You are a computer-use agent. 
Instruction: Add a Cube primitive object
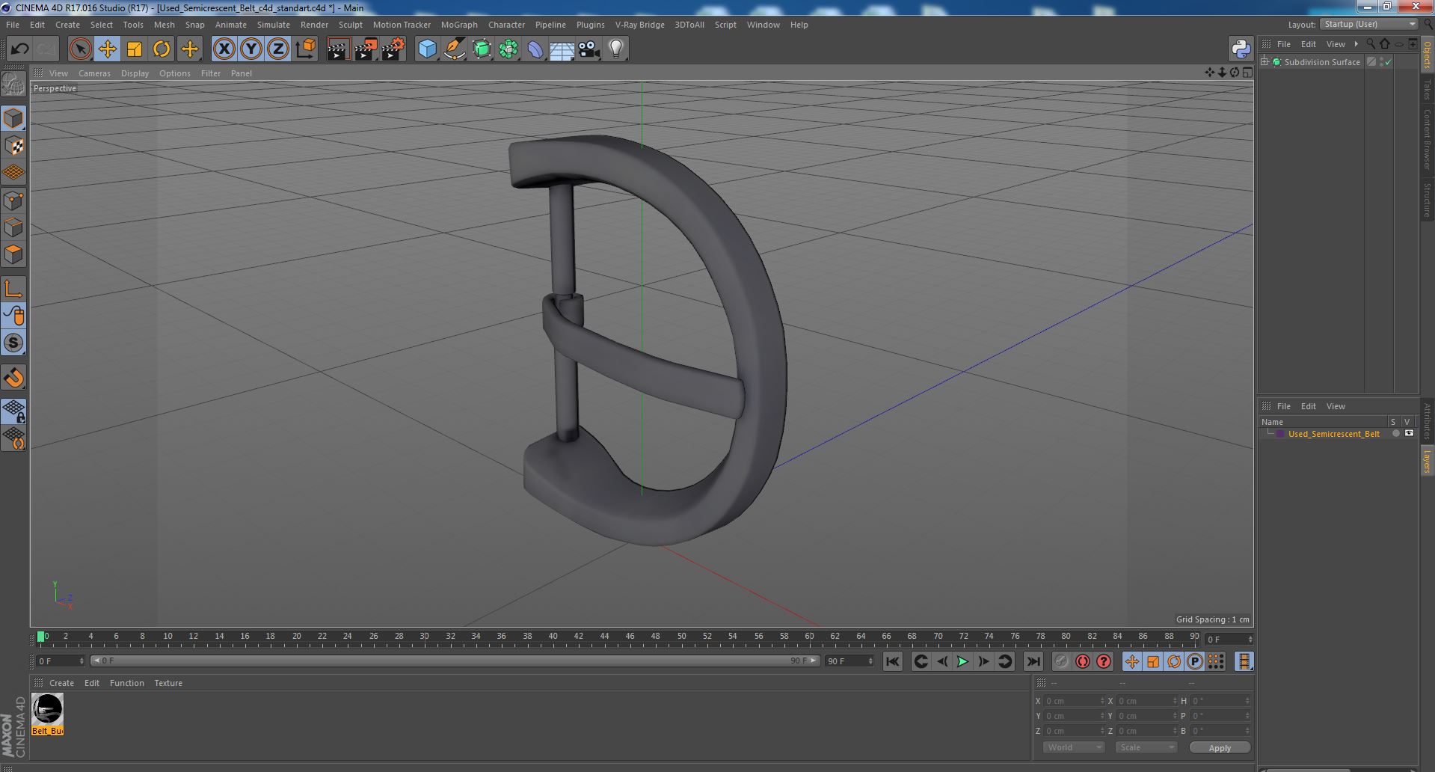[427, 49]
